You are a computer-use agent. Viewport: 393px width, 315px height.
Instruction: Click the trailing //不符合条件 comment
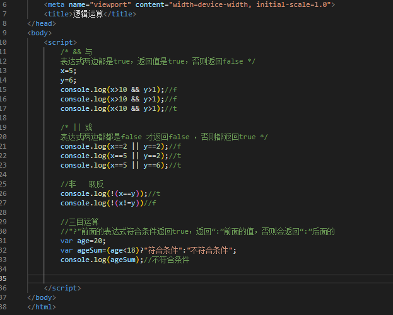point(167,260)
